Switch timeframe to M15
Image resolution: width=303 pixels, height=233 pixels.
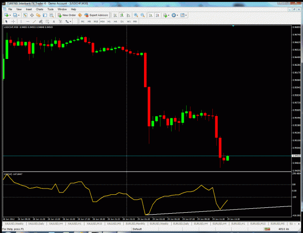tap(96, 21)
